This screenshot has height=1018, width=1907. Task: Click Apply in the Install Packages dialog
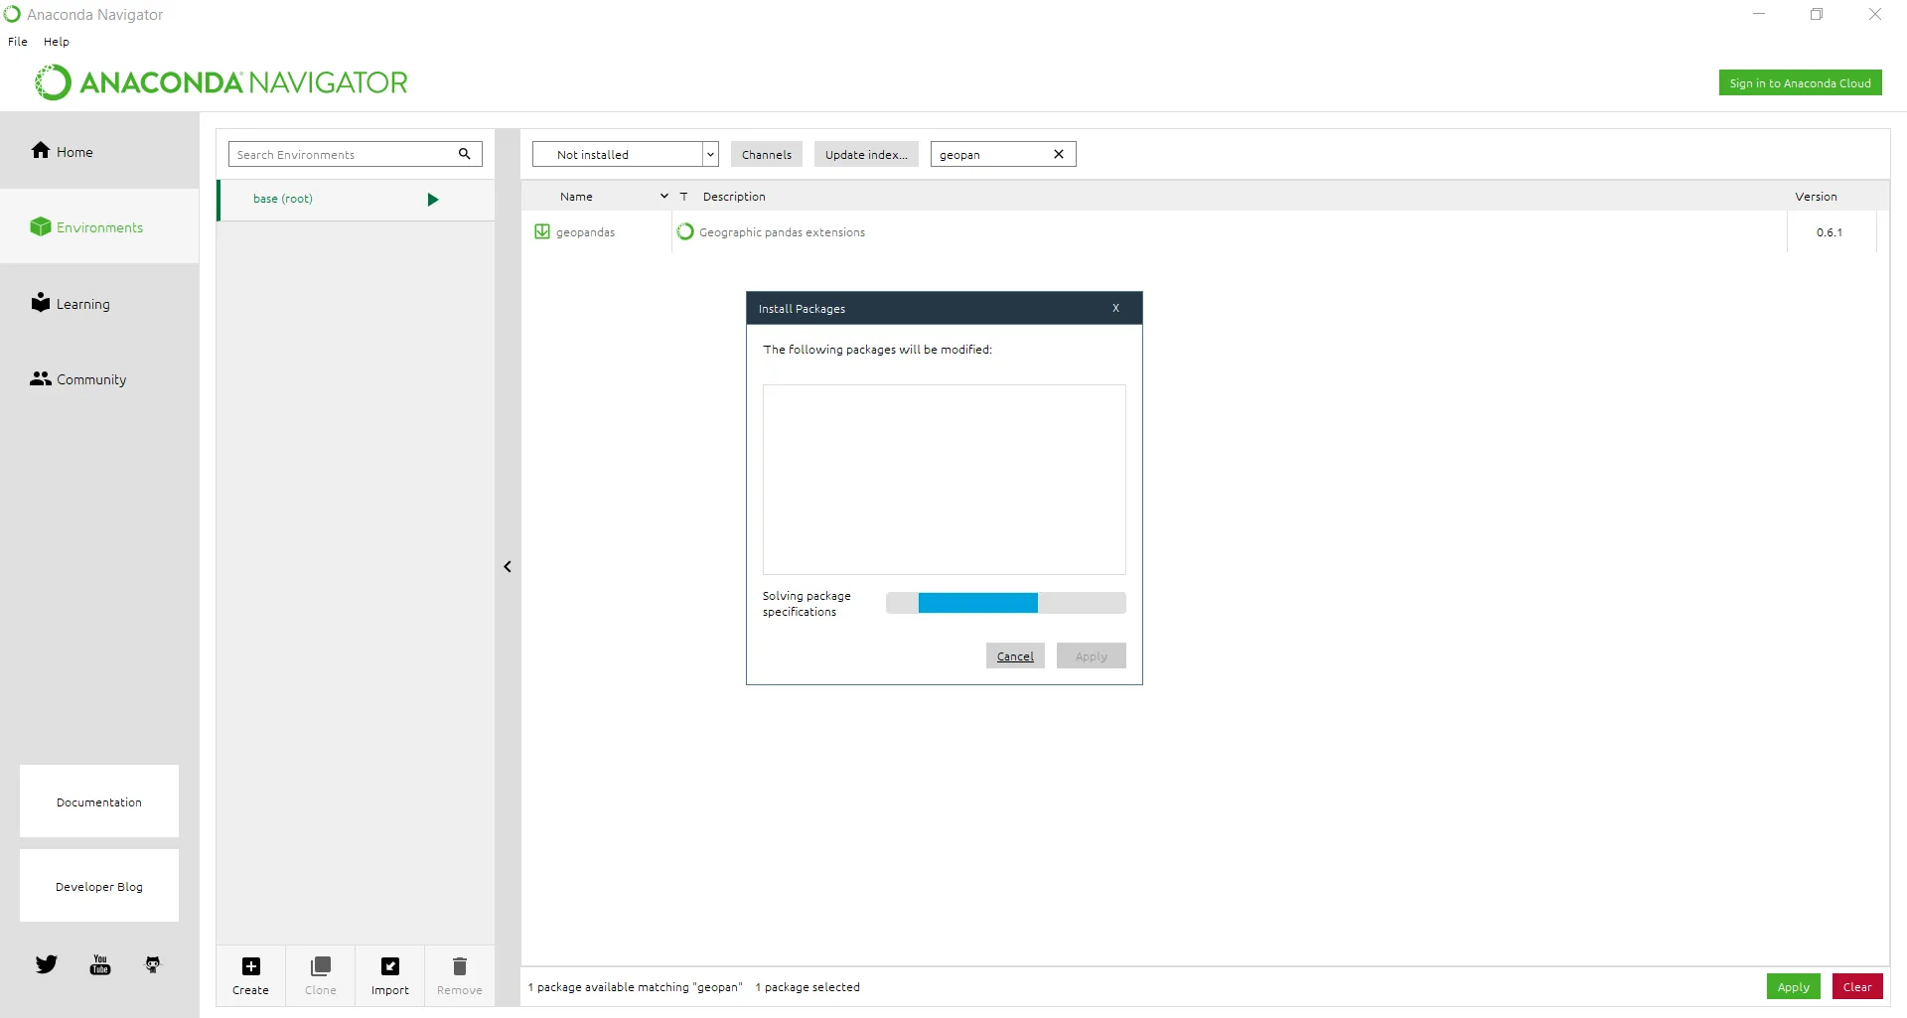coord(1092,656)
